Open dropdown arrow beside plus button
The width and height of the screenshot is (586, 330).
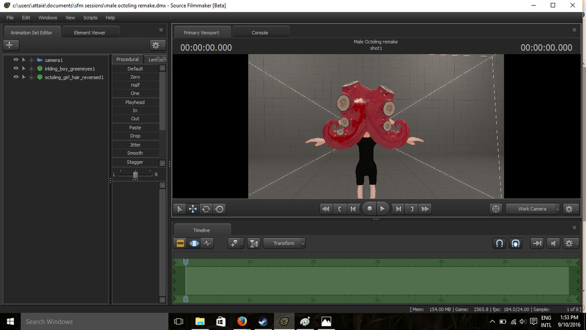pos(17,45)
